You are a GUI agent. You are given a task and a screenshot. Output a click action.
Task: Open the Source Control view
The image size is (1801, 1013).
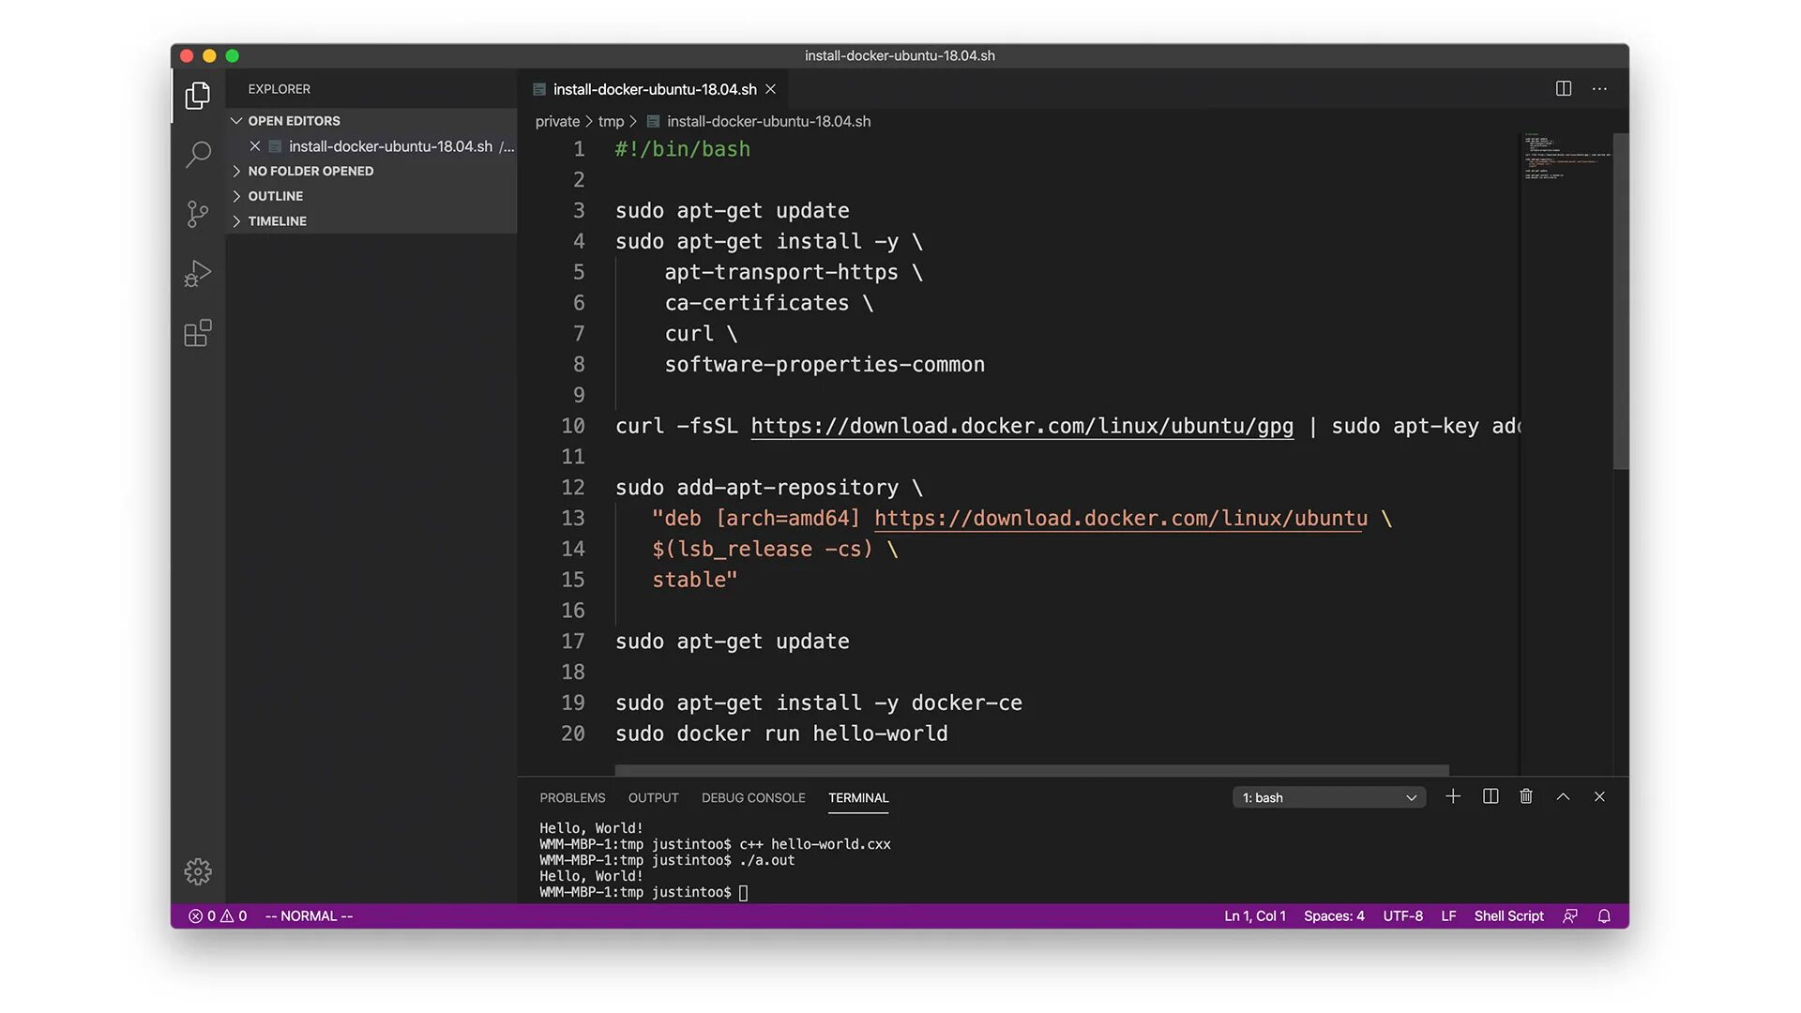click(198, 214)
